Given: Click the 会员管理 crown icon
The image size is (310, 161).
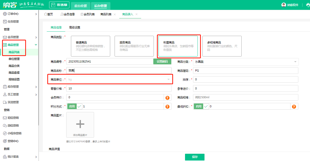Looking at the screenshot, I should pyautogui.click(x=5, y=37).
